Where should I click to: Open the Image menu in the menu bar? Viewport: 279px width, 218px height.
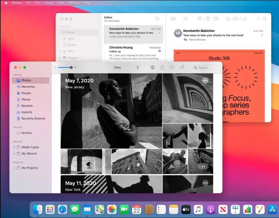(49, 3)
